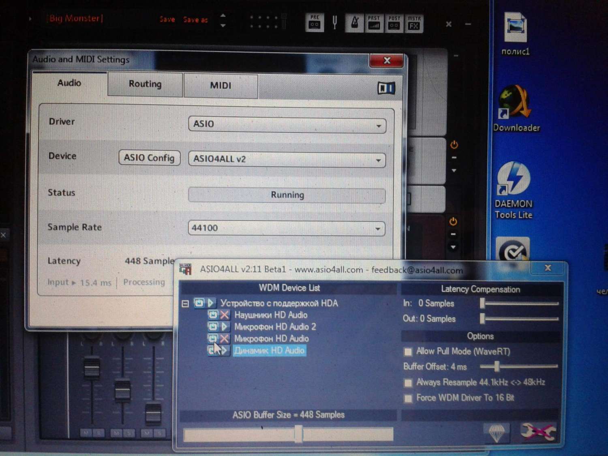
Task: Show the MSTR FX master effects module
Action: (x=414, y=24)
